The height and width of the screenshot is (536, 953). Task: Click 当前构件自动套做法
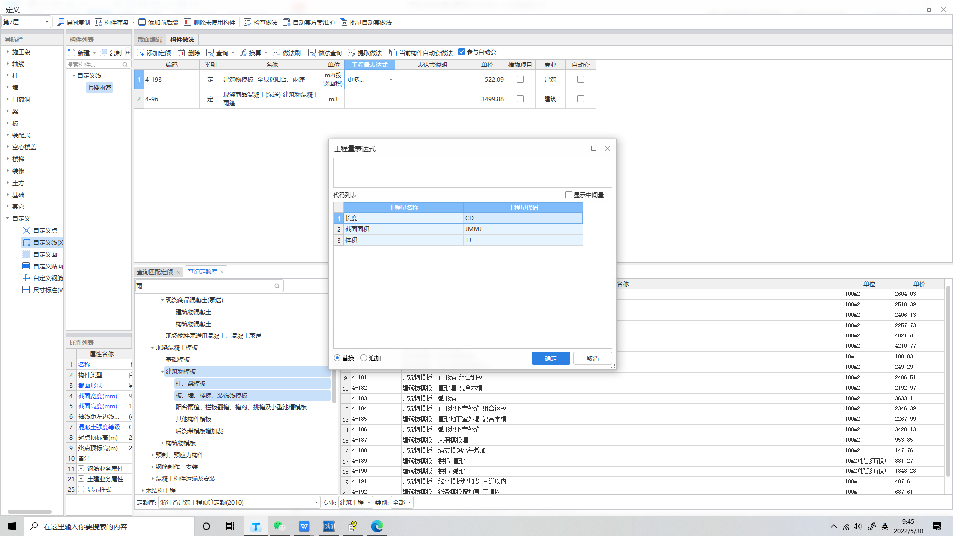(421, 53)
